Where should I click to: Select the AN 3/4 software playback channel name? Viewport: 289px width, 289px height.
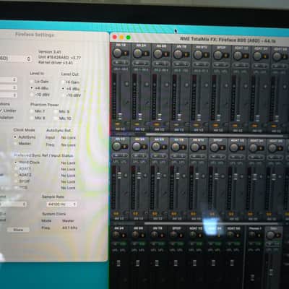[x=139, y=139]
